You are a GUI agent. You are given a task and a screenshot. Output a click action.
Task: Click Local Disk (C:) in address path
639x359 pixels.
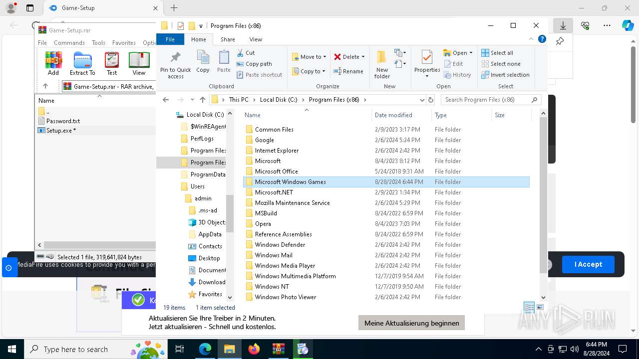(x=279, y=100)
